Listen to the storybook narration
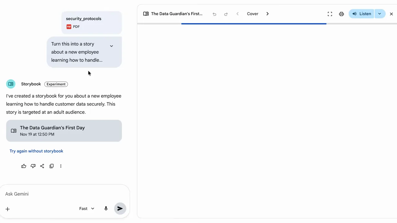 [361, 14]
